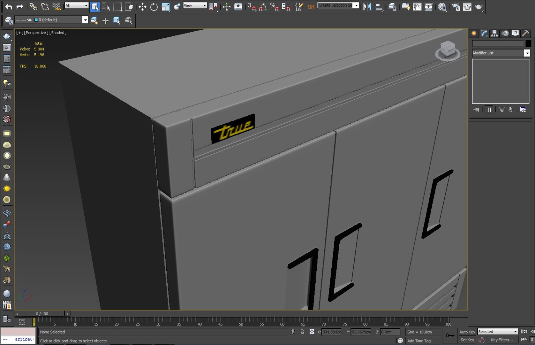
Task: Click the Unlink Selection broken-chain icon
Action: [x=45, y=6]
